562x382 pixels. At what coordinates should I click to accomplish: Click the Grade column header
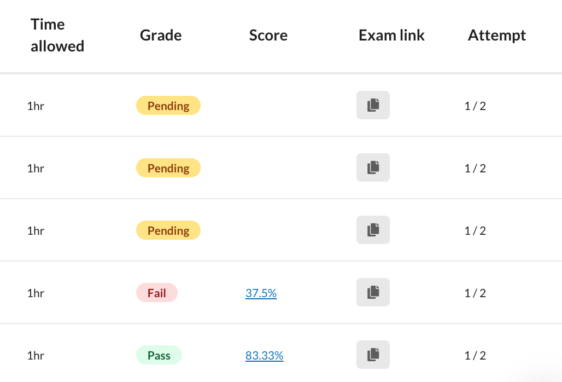tap(160, 35)
